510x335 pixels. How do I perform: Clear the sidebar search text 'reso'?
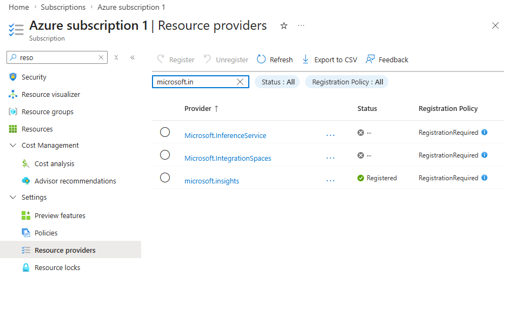pyautogui.click(x=101, y=57)
